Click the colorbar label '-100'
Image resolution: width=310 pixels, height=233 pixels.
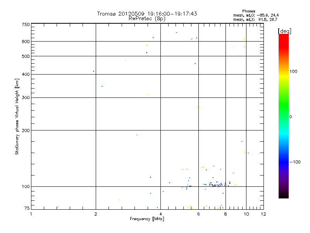point(295,162)
